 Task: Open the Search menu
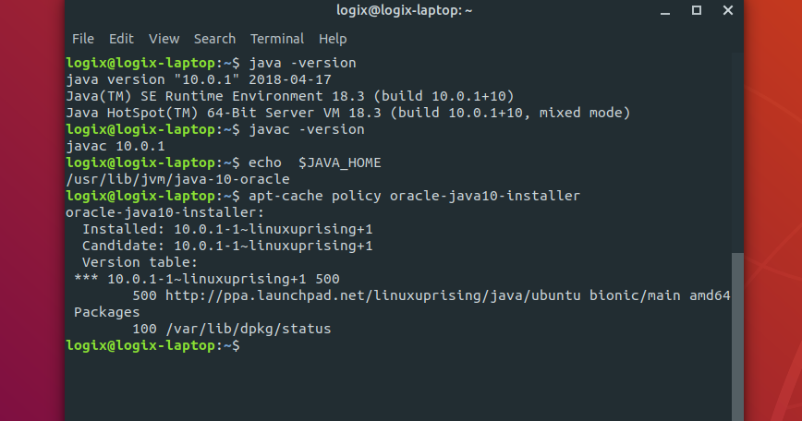(214, 39)
